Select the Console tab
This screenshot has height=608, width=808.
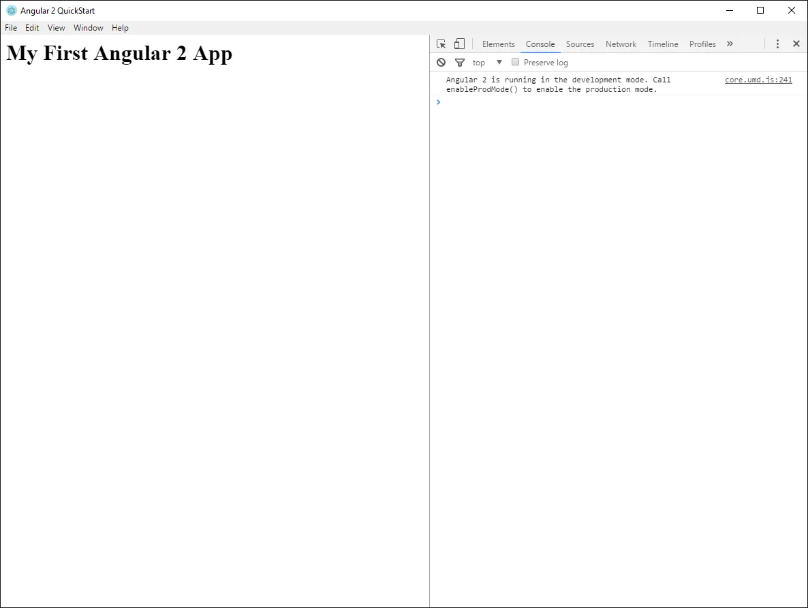[x=540, y=44]
